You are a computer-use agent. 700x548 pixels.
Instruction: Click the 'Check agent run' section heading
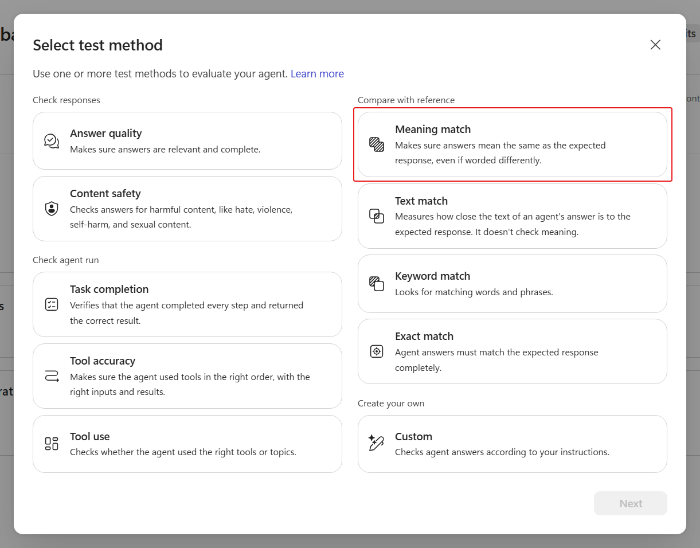pos(66,260)
